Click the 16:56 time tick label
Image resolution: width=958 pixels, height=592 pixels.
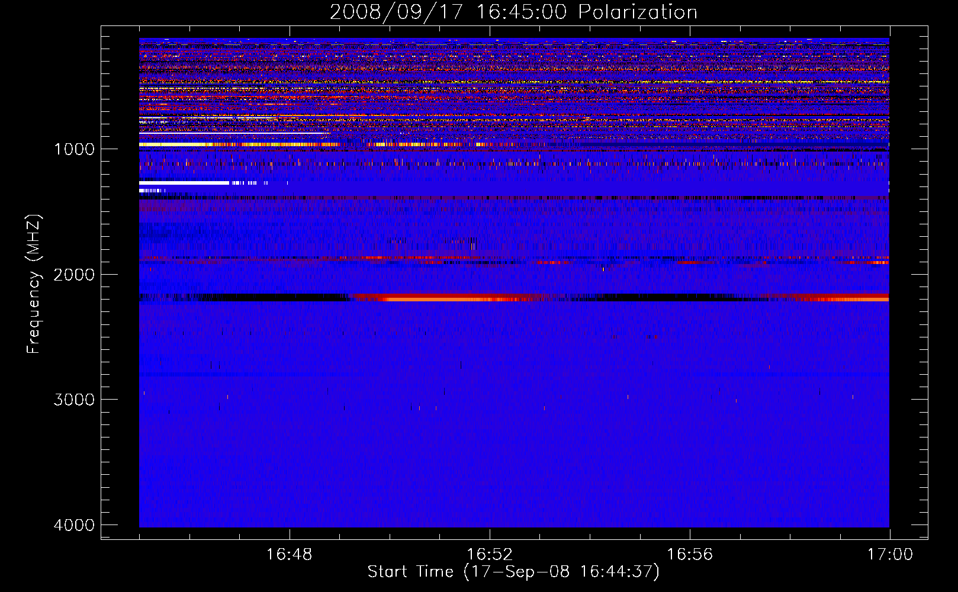click(690, 555)
